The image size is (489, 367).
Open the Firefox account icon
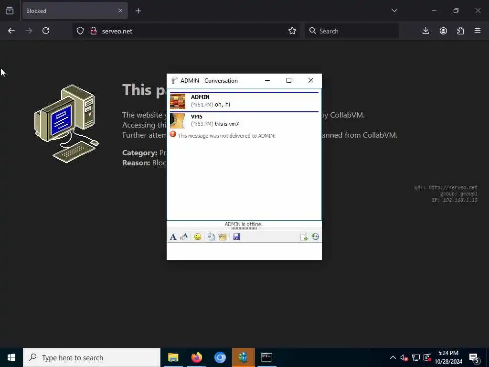(443, 31)
